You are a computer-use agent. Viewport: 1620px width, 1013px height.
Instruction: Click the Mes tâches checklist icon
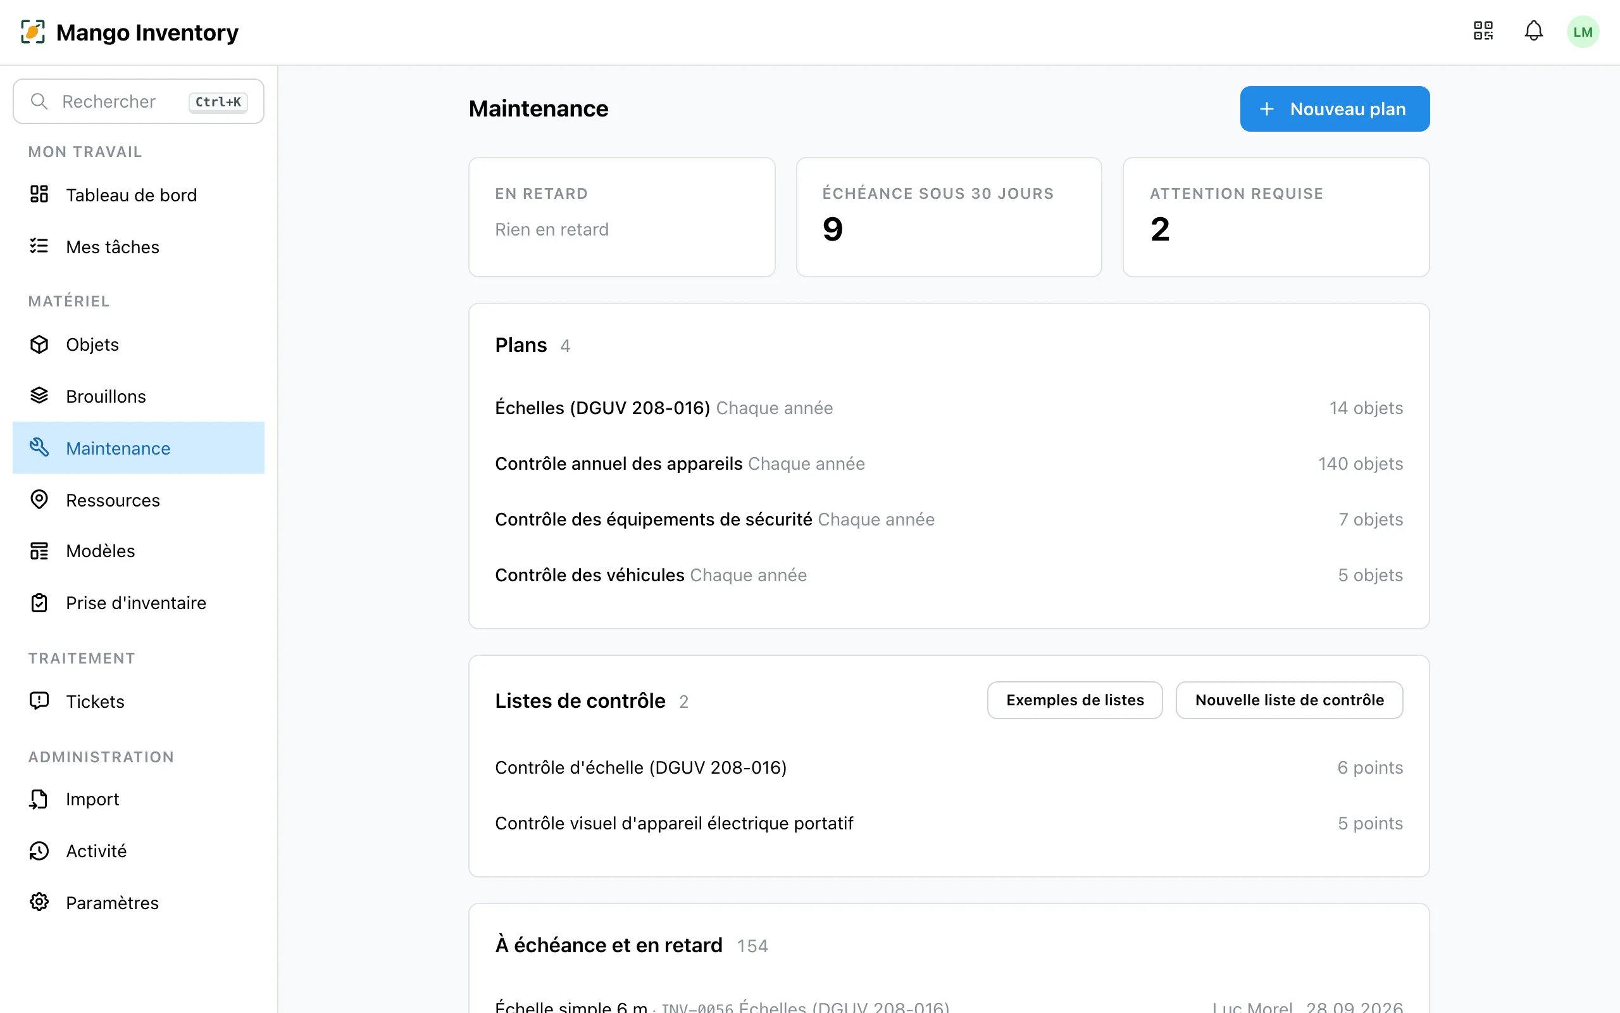click(39, 246)
